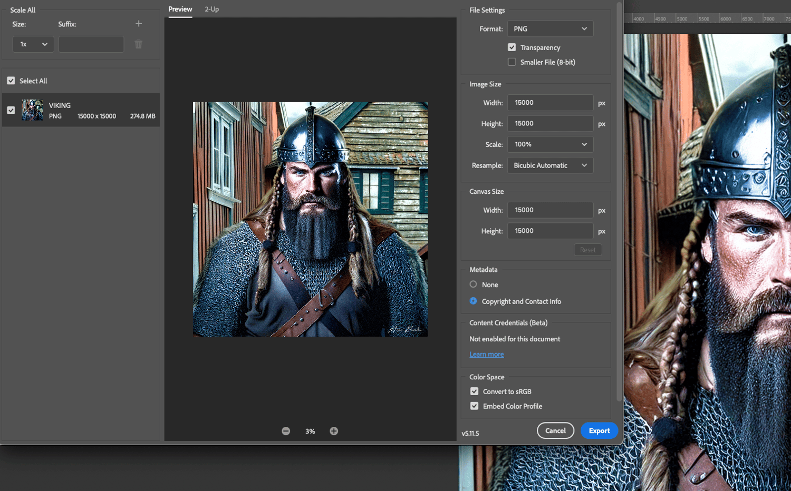Open the 1x size dropdown
The image size is (791, 491).
[33, 44]
